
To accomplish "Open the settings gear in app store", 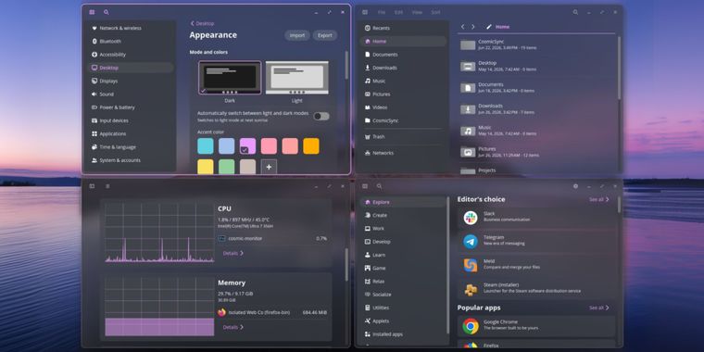I will 575,186.
